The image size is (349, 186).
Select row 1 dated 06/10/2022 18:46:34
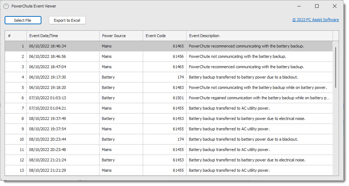click(47, 46)
